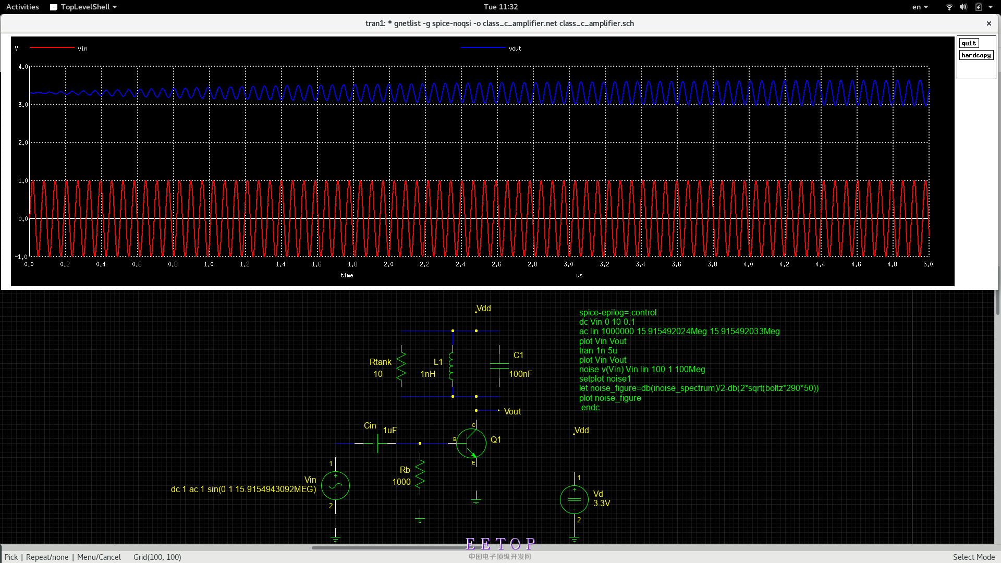This screenshot has height=563, width=1001.
Task: Expand the en input language dropdown
Action: pyautogui.click(x=920, y=7)
